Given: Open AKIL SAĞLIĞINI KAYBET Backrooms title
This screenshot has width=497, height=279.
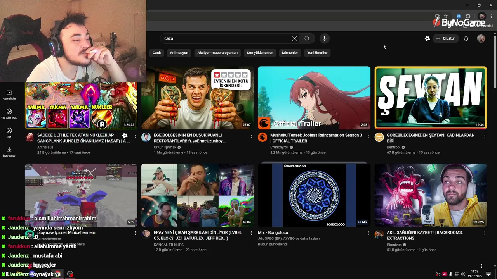Looking at the screenshot, I should point(425,235).
